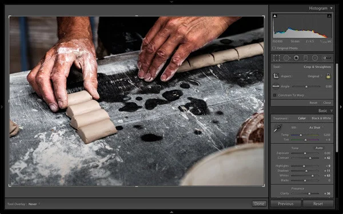Open the WB As Shot dropdown

pyautogui.click(x=316, y=127)
